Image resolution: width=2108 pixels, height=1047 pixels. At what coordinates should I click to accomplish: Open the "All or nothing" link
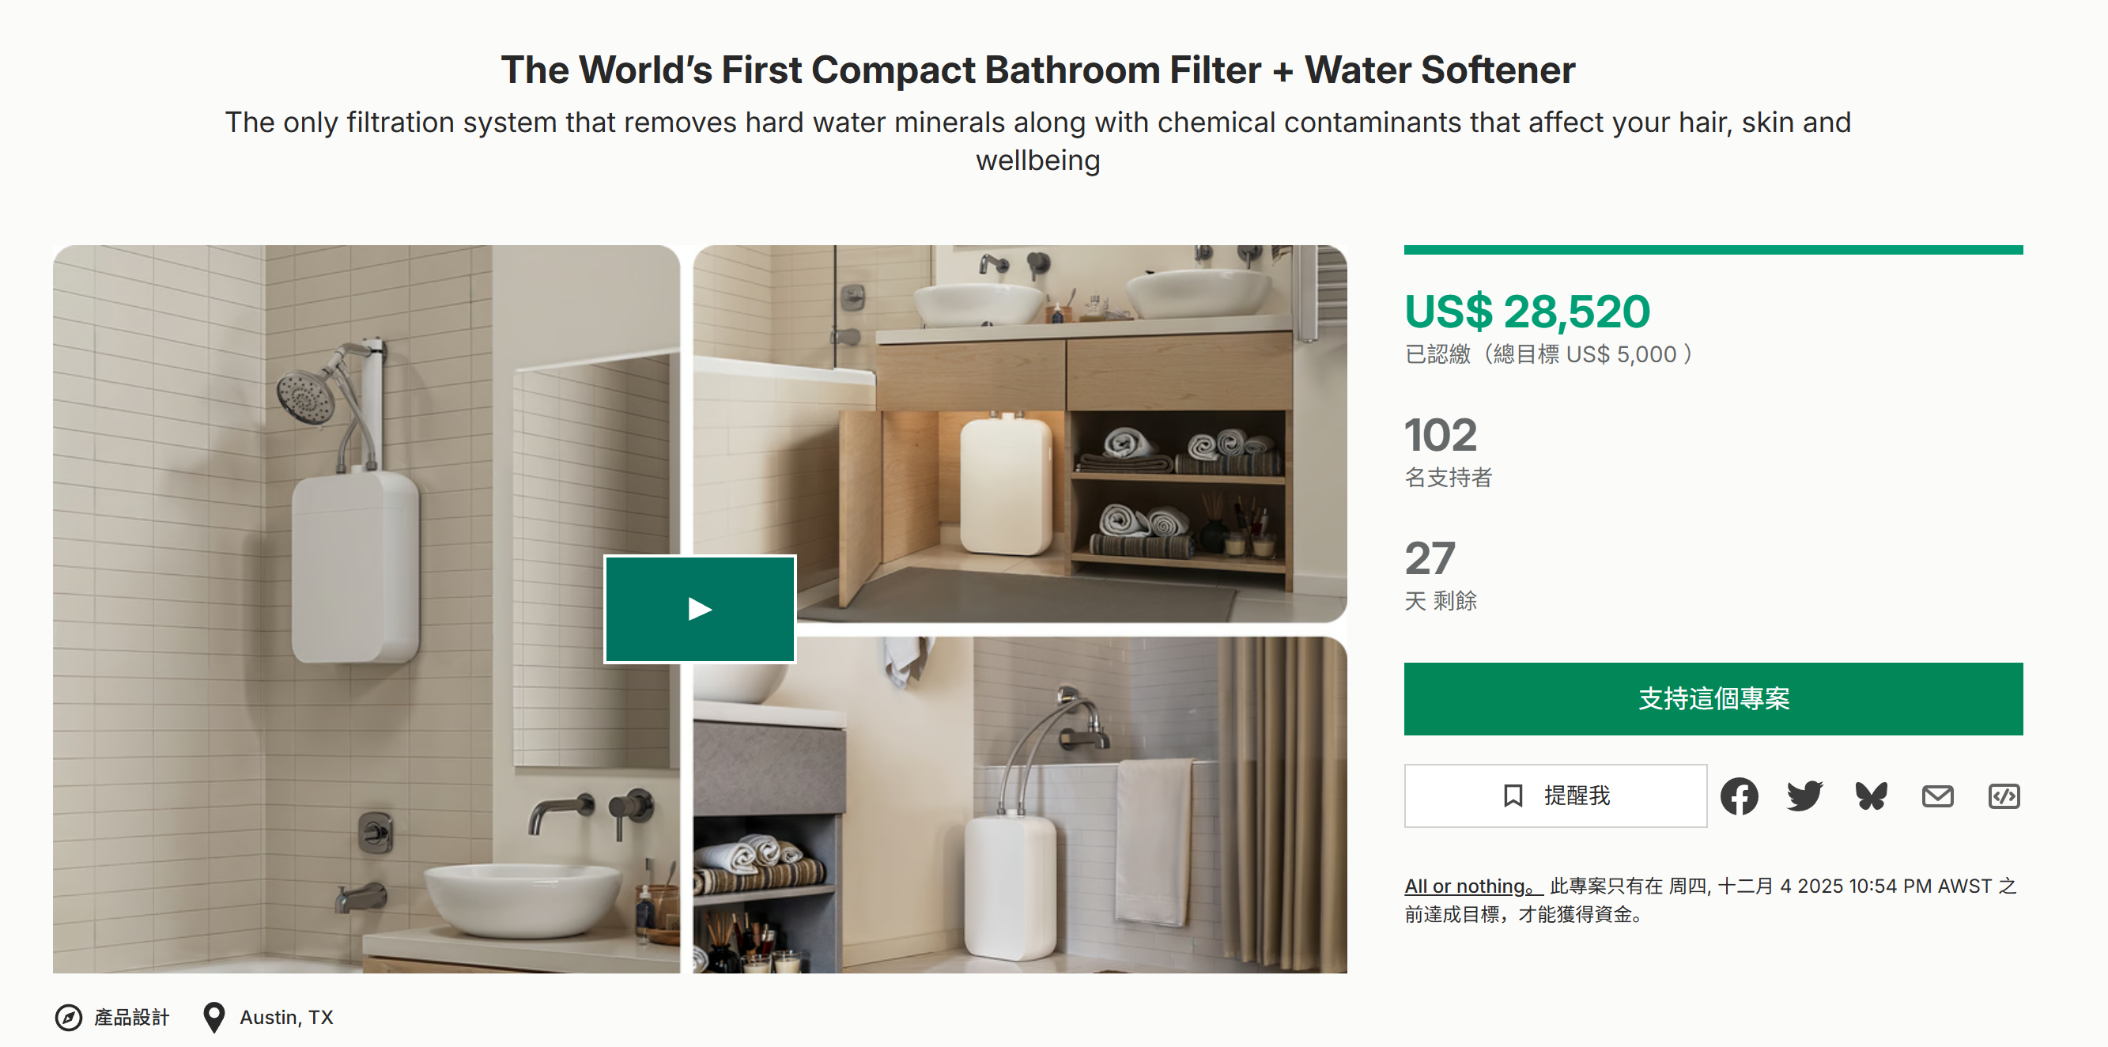[x=1471, y=886]
